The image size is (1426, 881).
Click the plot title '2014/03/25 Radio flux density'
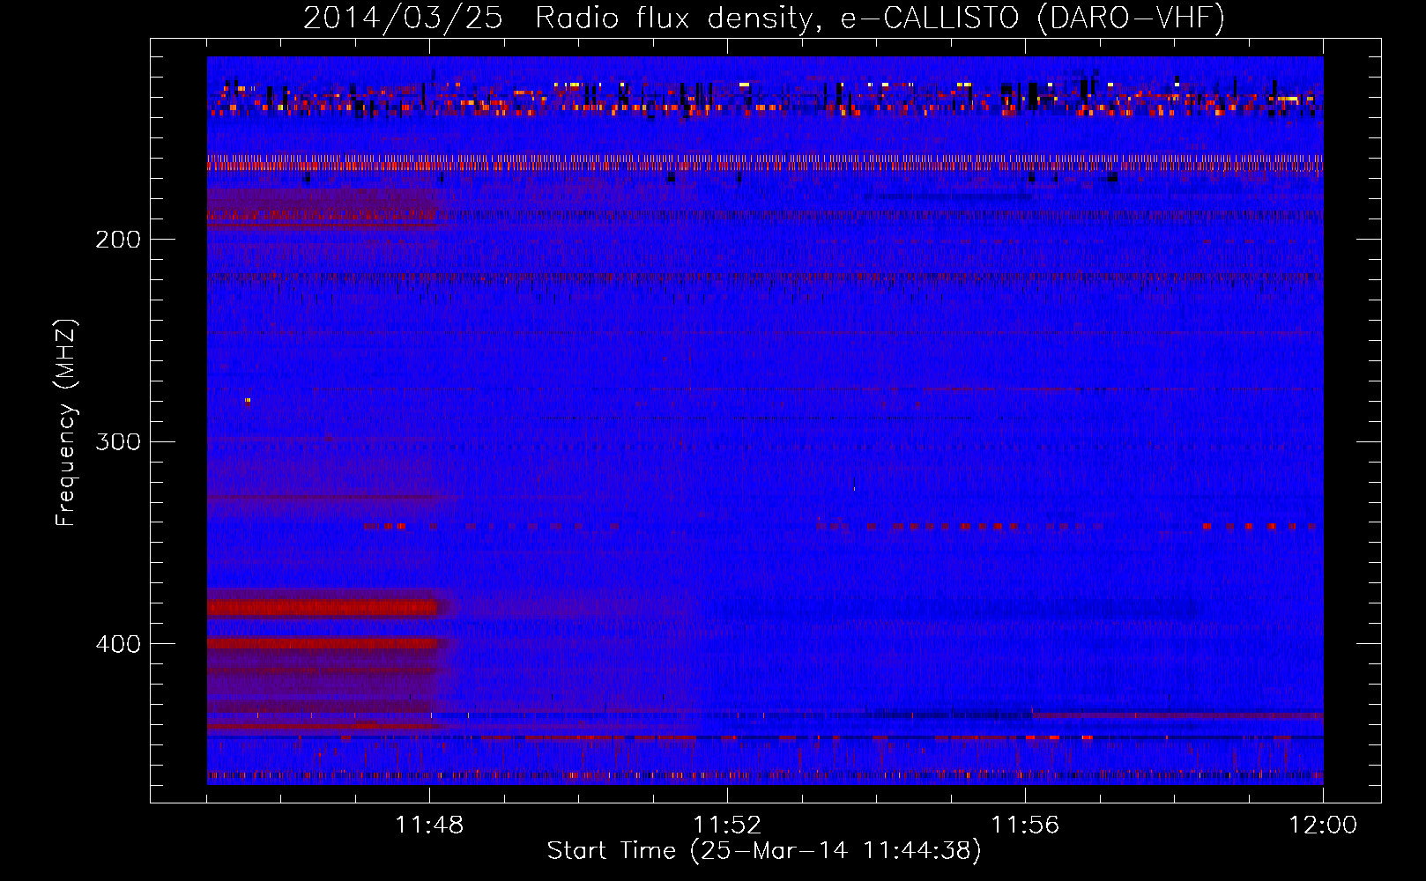[764, 18]
